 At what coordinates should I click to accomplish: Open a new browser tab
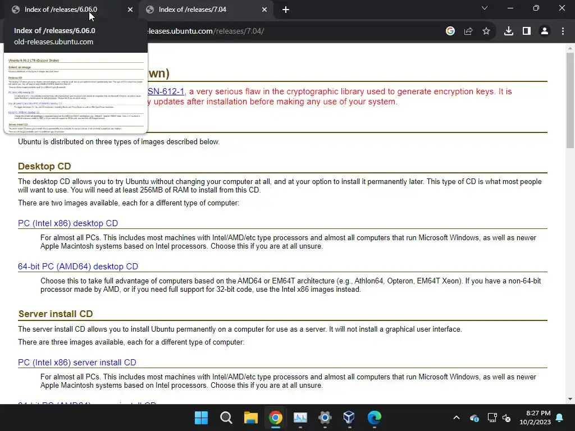[x=286, y=10]
